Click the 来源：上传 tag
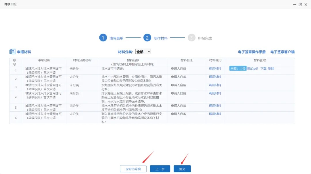 238,68
